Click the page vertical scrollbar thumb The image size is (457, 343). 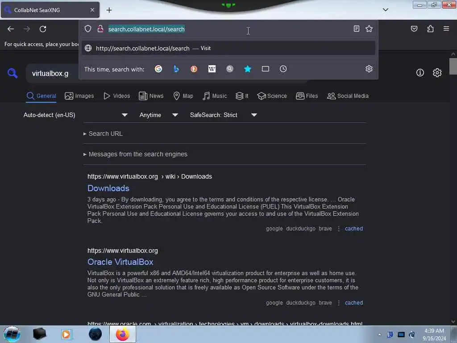(453, 66)
